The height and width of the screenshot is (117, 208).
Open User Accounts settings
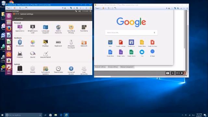click(x=84, y=70)
